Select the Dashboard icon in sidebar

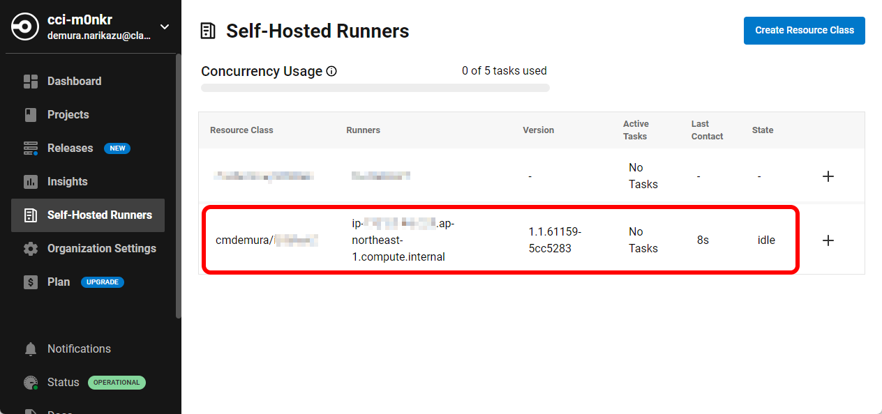point(31,81)
